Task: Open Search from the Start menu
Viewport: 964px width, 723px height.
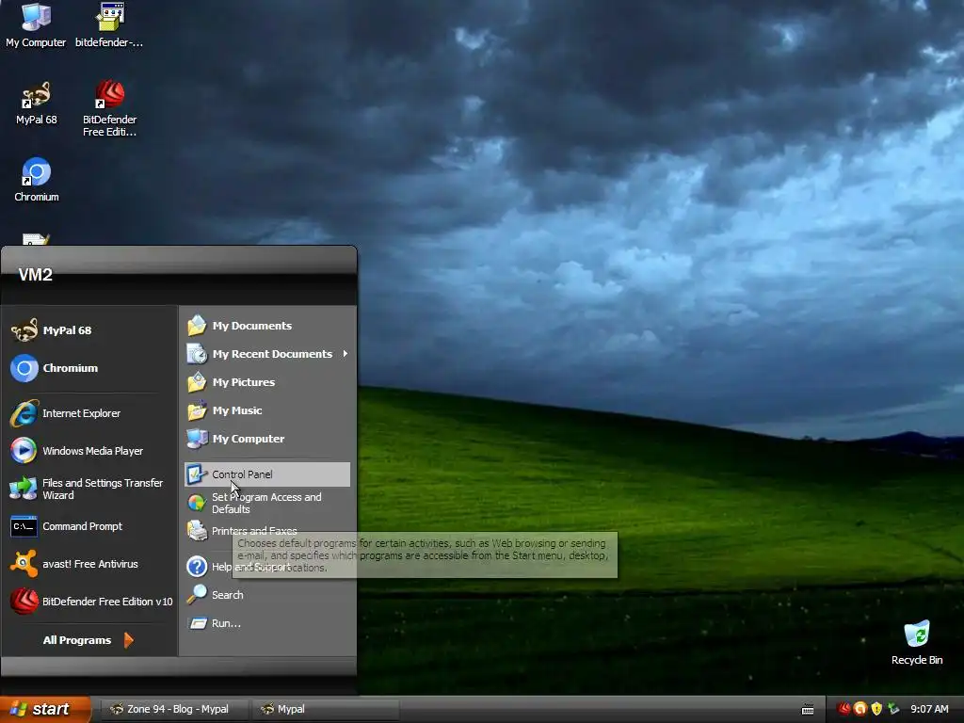Action: (x=267, y=595)
